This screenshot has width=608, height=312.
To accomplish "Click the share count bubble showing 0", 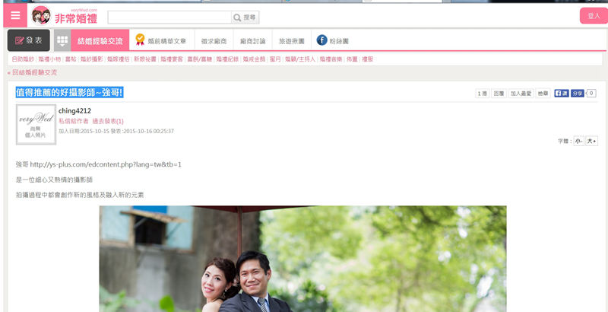I will point(591,93).
